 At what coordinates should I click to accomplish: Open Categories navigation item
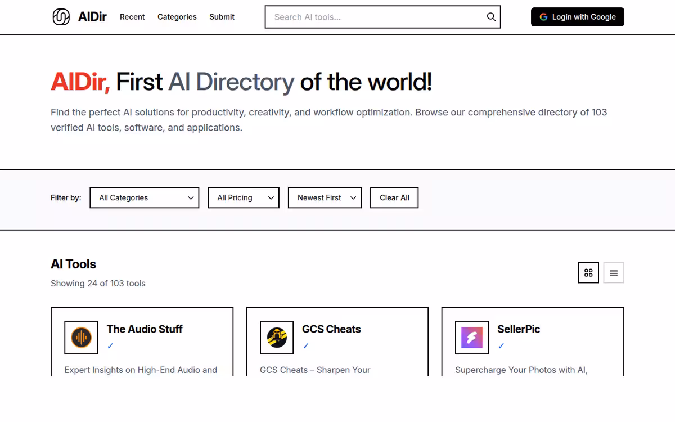point(177,17)
